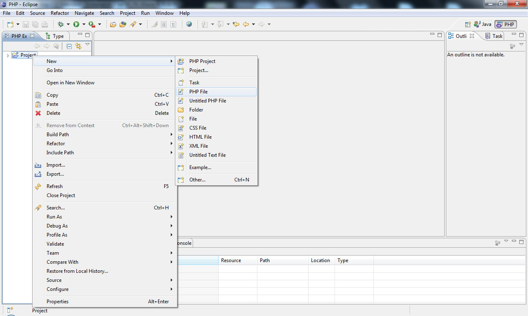Open the PHP Explorer view menu triangle
Viewport: 528px width, 316px height.
87,44
